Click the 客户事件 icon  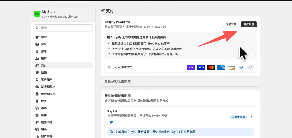point(37,136)
